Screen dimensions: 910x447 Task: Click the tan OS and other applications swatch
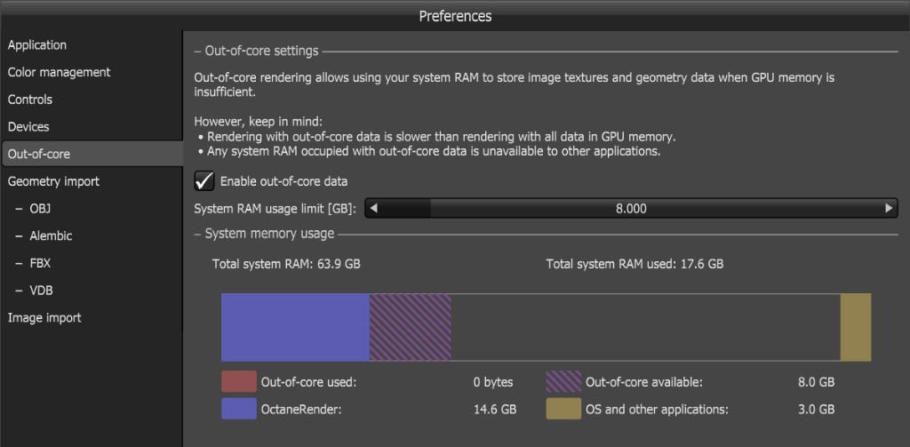[563, 409]
